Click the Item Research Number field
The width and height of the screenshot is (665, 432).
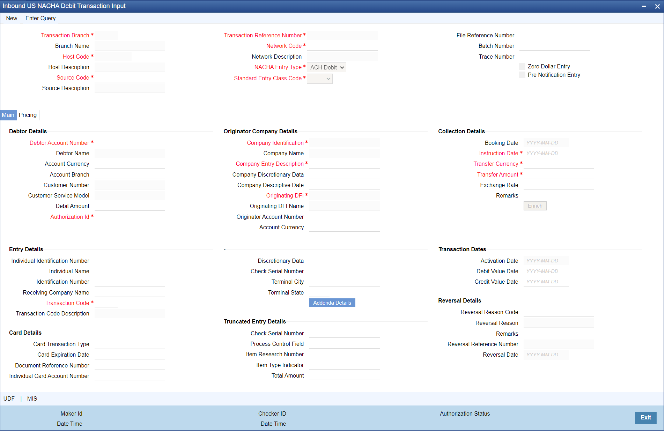point(344,354)
